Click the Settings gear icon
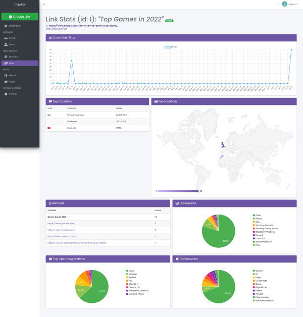The height and width of the screenshot is (317, 303). 6,94
